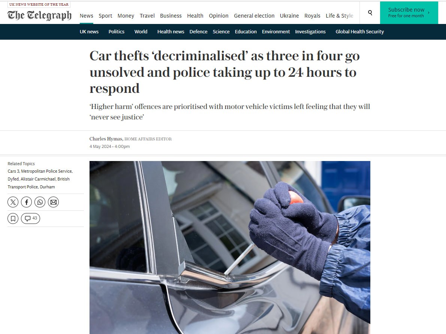Open the Ukraine section
Viewport: 446px width, 334px height.
[289, 16]
